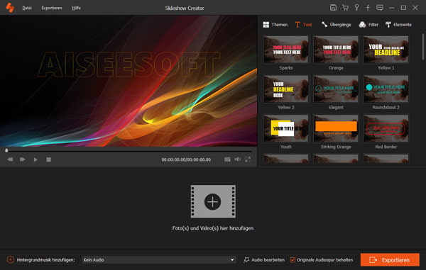Enter fullscreen preview mode

248,159
